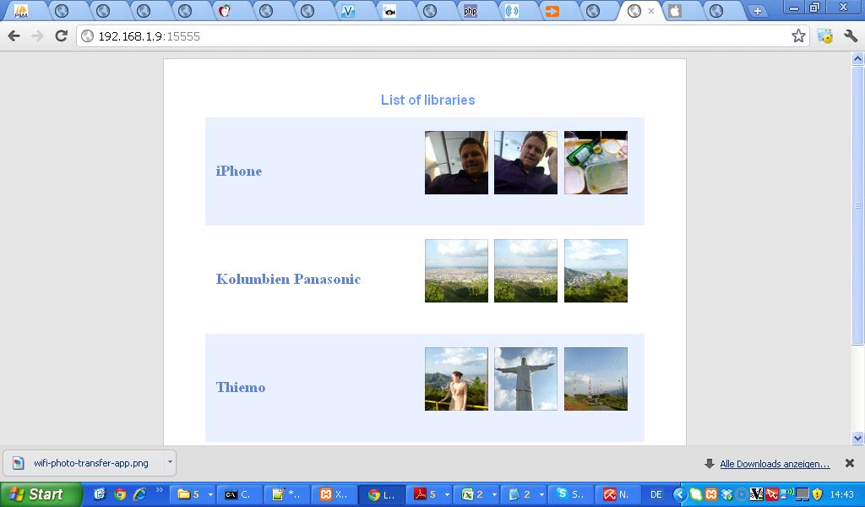Open the Windows Start menu
The image size is (865, 507).
[x=41, y=494]
